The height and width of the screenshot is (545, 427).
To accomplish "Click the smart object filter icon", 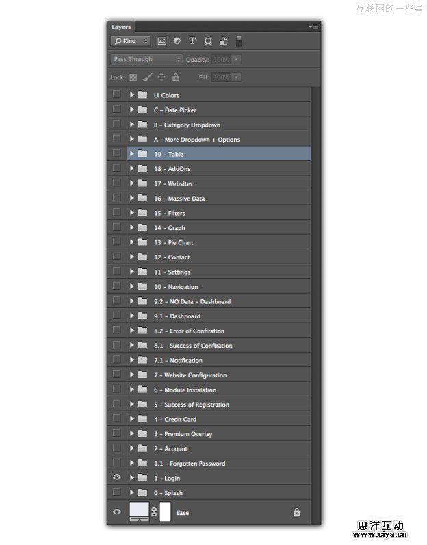I will 223,41.
